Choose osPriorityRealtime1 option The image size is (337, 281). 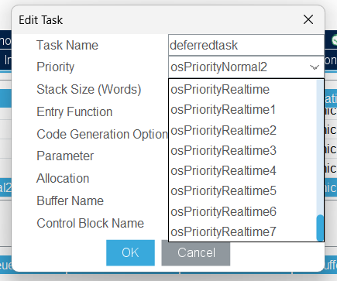point(242,110)
